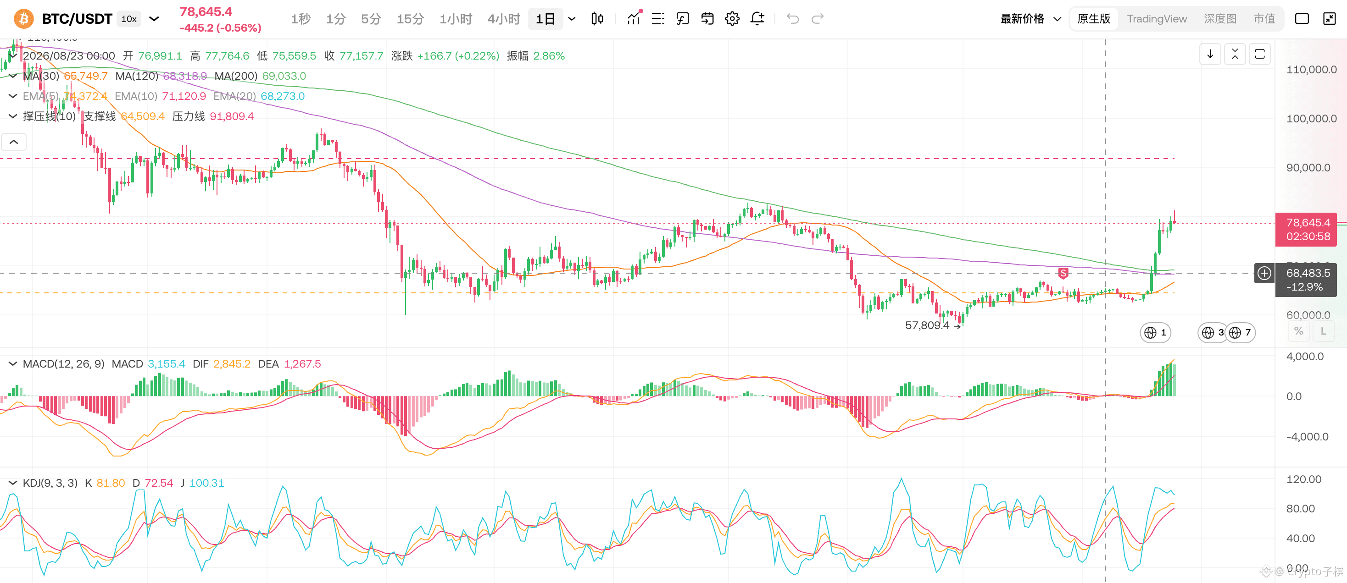Collapse the indicator legends with up chevron
Screen dimensions: 1347x583
14,142
